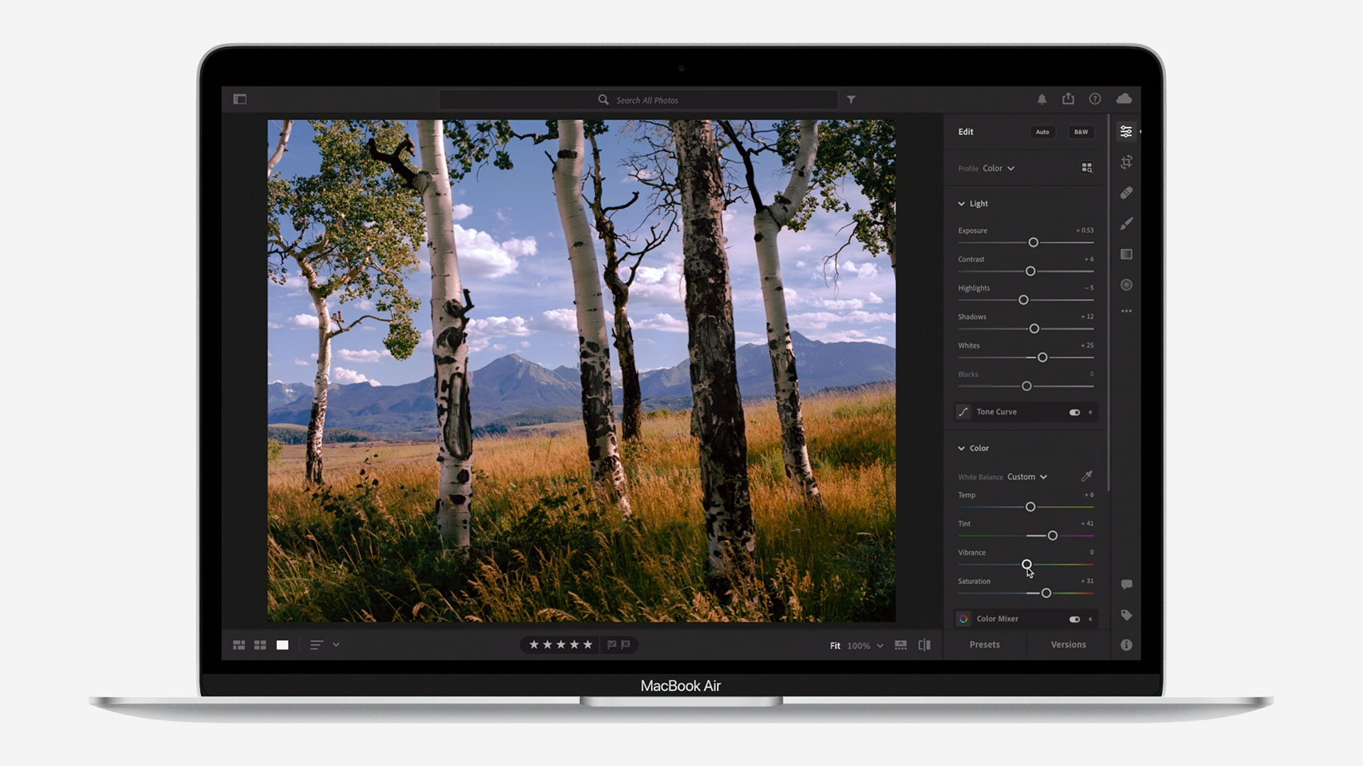Toggle the Color Mixer switch
The image size is (1363, 766).
(x=1075, y=619)
